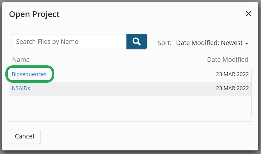Click the divider line above Cancel

[x=130, y=121]
